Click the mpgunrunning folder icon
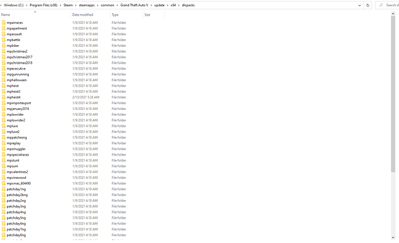399x243 pixels. point(3,74)
